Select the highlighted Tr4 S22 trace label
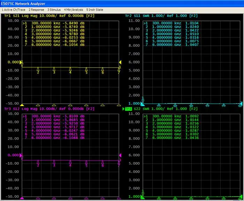This screenshot has width=244, height=201. click(x=128, y=109)
